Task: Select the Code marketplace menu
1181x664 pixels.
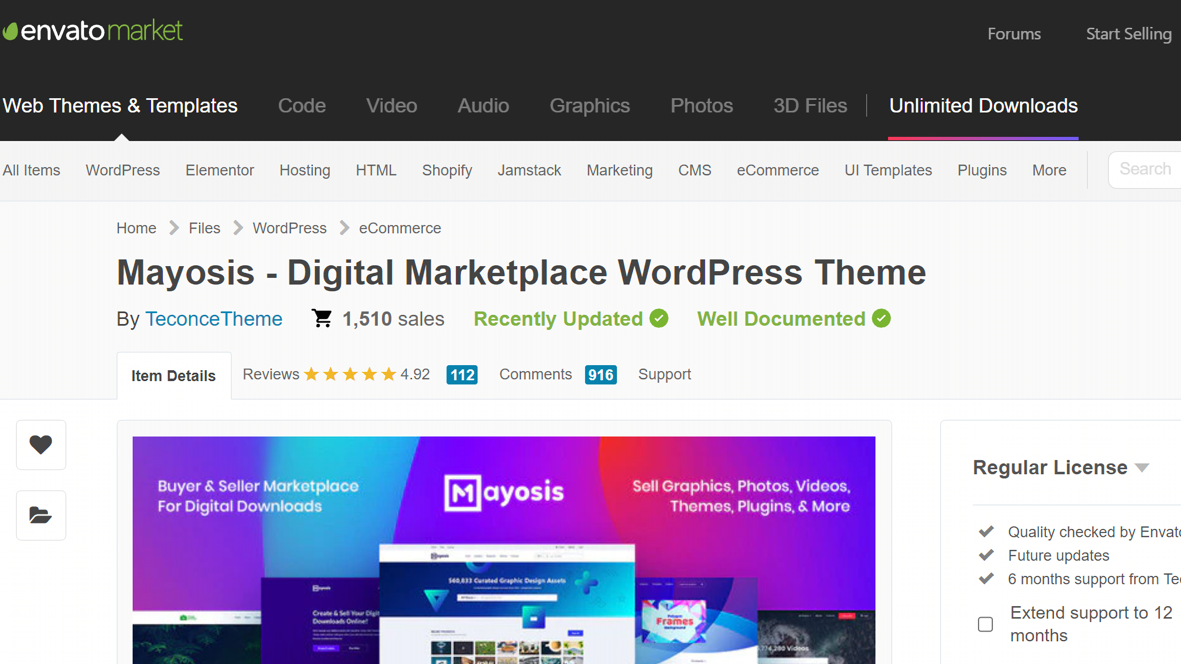Action: [302, 105]
